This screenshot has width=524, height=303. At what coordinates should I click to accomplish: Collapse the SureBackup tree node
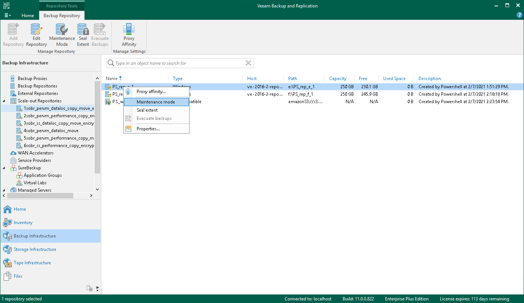click(x=4, y=168)
